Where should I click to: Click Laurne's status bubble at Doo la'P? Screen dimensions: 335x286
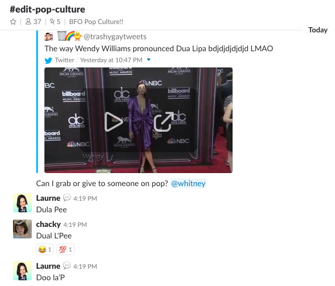click(67, 266)
